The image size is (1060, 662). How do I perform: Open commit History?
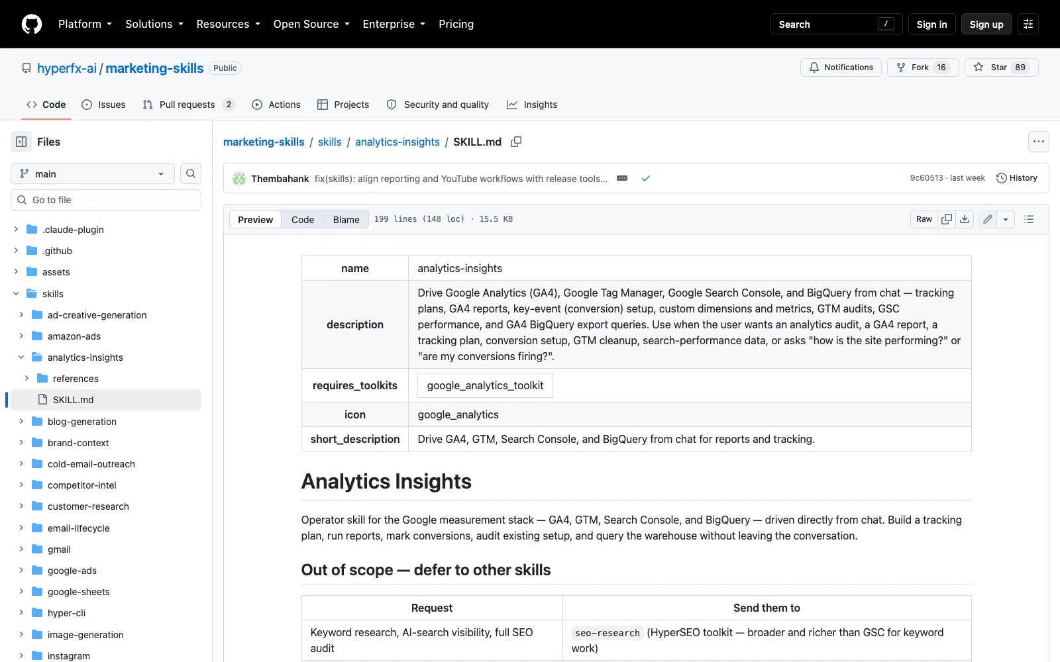[1017, 178]
